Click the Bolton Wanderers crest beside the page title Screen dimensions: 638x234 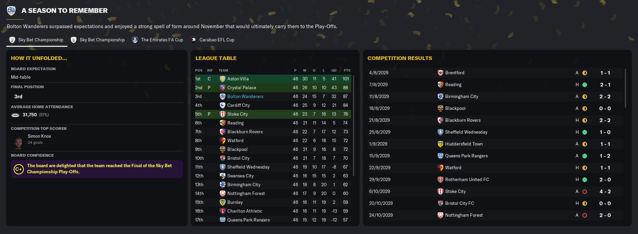(11, 11)
